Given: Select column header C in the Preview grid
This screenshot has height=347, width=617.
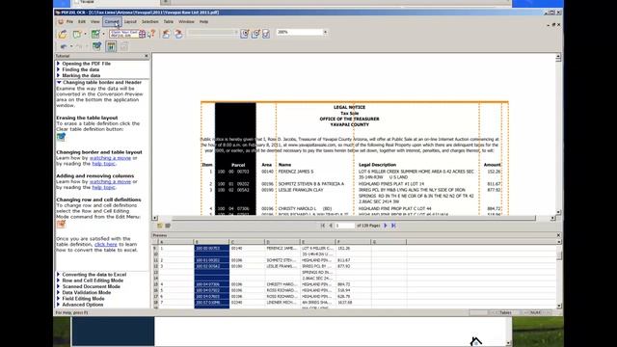Looking at the screenshot, I should pyautogui.click(x=247, y=242).
